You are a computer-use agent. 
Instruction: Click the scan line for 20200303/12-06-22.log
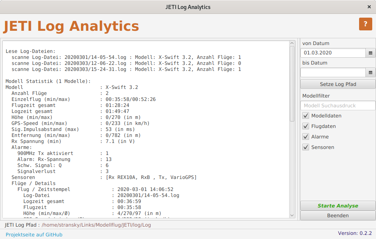126,63
